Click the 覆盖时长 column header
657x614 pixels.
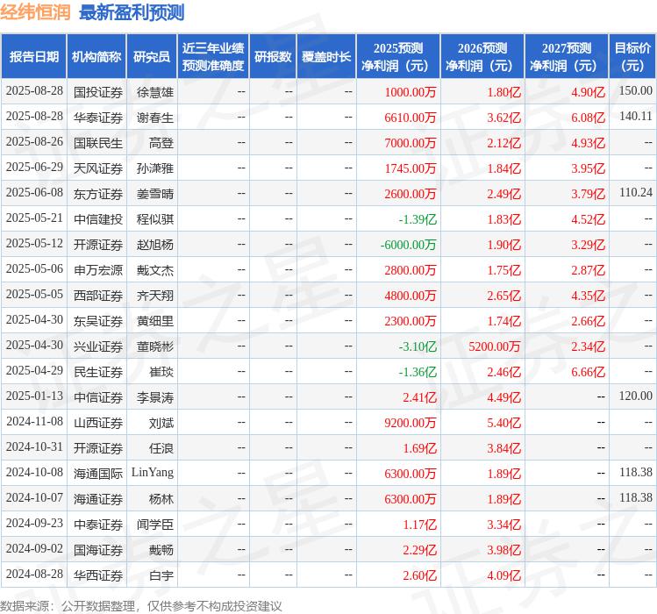(x=326, y=57)
